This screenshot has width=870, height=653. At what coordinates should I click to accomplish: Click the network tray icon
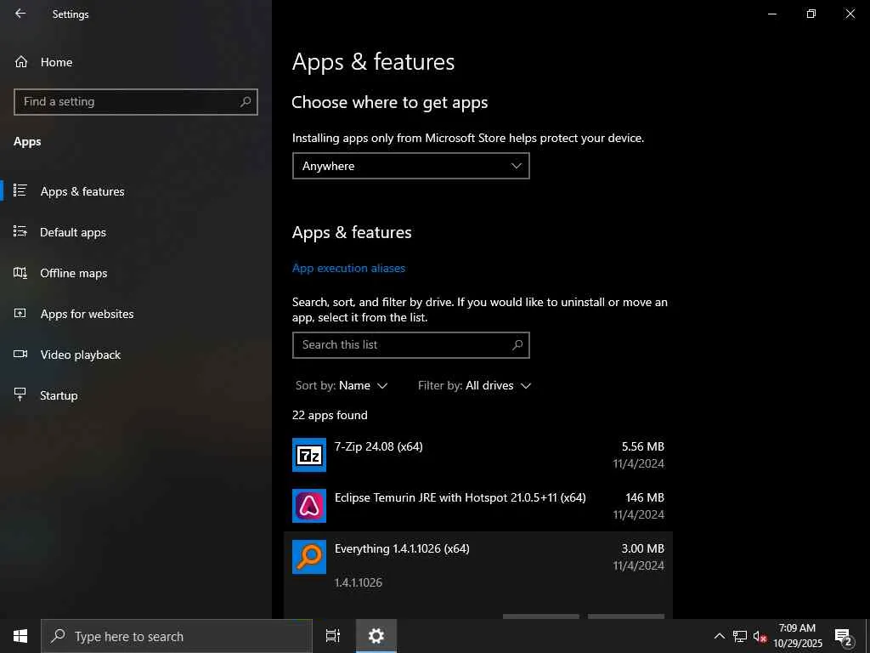(x=740, y=636)
